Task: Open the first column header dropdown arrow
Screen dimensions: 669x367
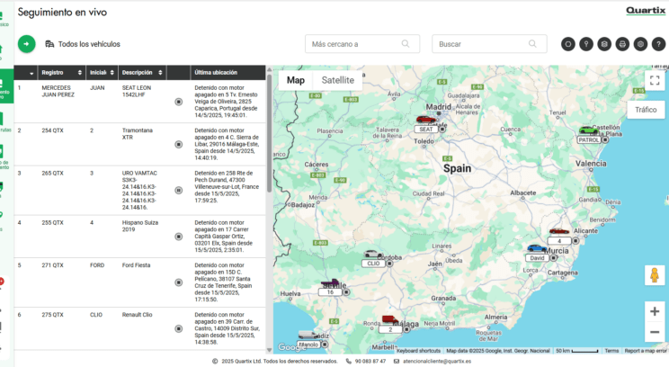Action: pos(31,73)
